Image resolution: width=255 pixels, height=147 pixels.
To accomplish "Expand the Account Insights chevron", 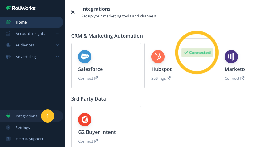I will (x=57, y=33).
